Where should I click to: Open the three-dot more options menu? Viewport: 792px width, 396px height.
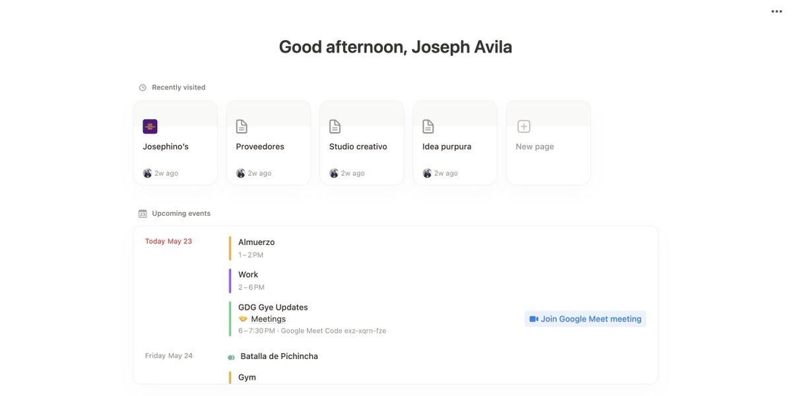[776, 11]
